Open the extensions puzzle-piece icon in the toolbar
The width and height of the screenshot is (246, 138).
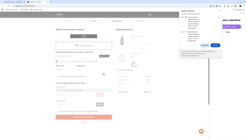click(232, 6)
